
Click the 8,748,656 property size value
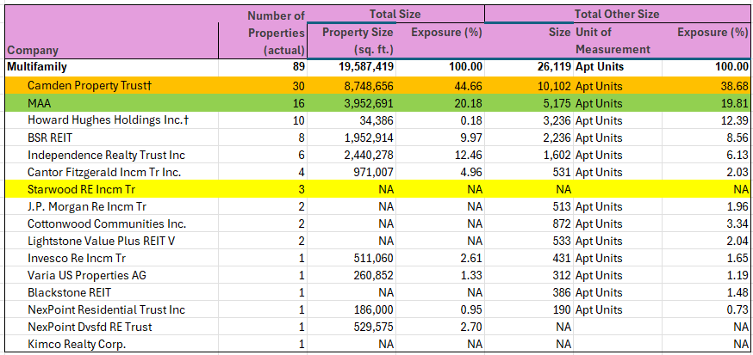pos(365,87)
